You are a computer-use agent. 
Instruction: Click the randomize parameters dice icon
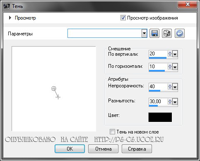167,33
